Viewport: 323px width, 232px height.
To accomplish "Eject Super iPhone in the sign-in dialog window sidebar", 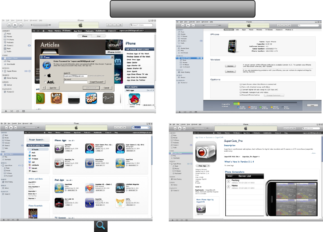I will pos(30,71).
